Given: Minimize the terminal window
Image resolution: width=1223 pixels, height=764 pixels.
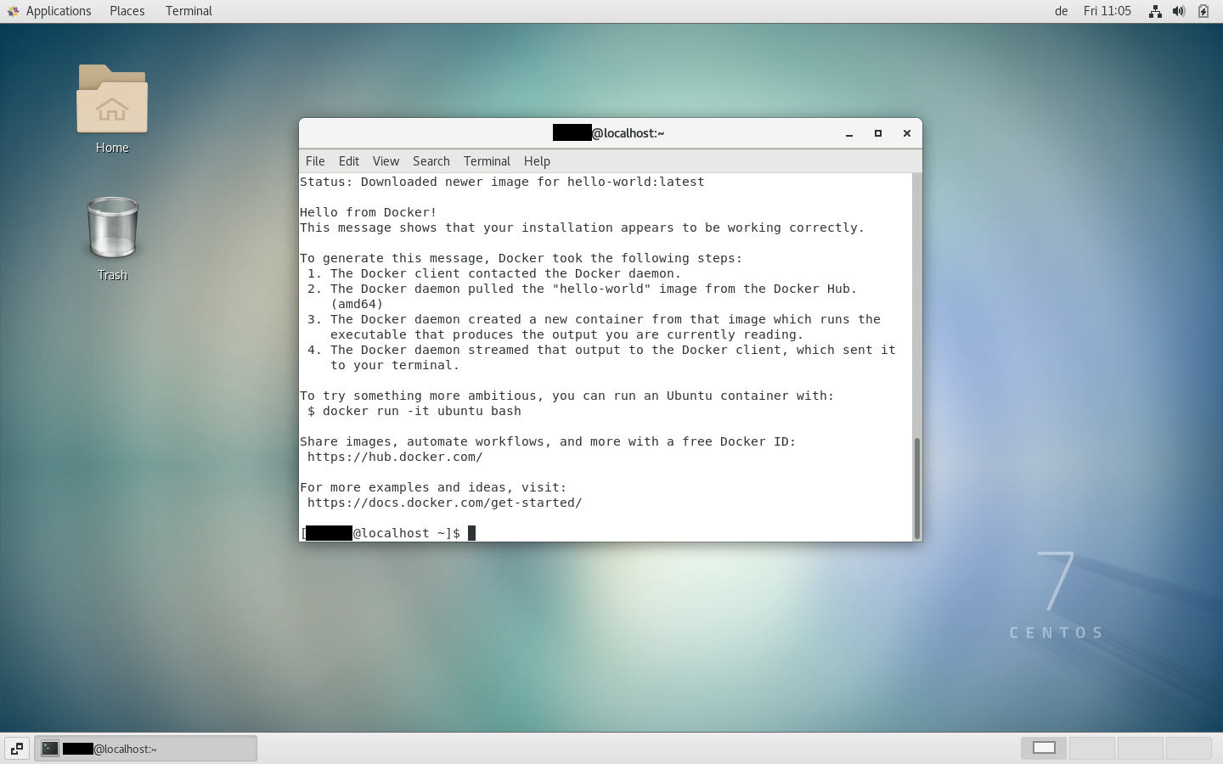Looking at the screenshot, I should point(849,133).
